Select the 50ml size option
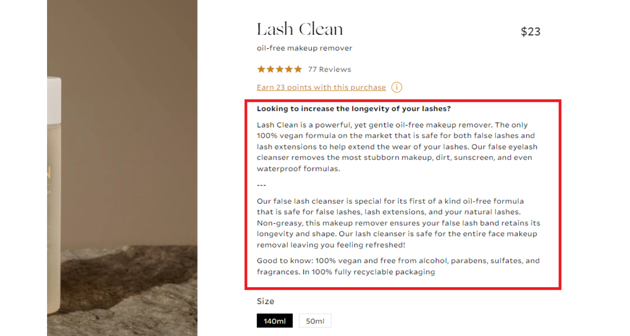This screenshot has width=630, height=336. (315, 321)
